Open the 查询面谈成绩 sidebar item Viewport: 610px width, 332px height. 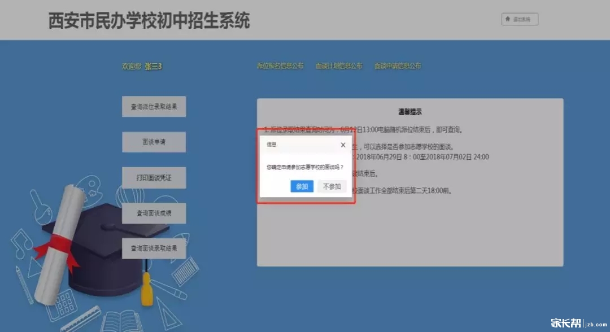point(154,213)
